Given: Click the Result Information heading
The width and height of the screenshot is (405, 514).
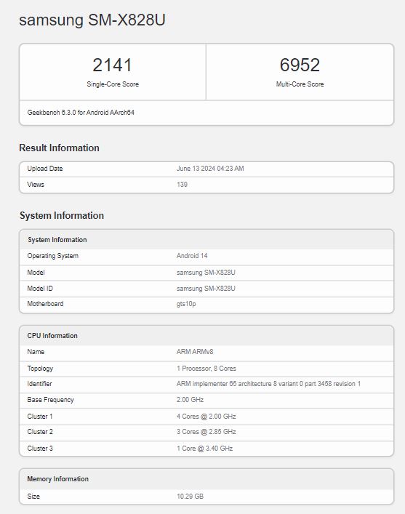Looking at the screenshot, I should 59,148.
